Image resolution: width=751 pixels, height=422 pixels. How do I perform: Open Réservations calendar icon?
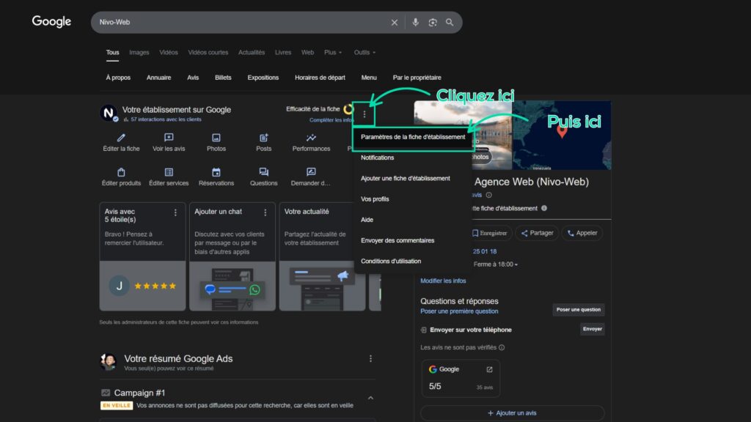[216, 172]
